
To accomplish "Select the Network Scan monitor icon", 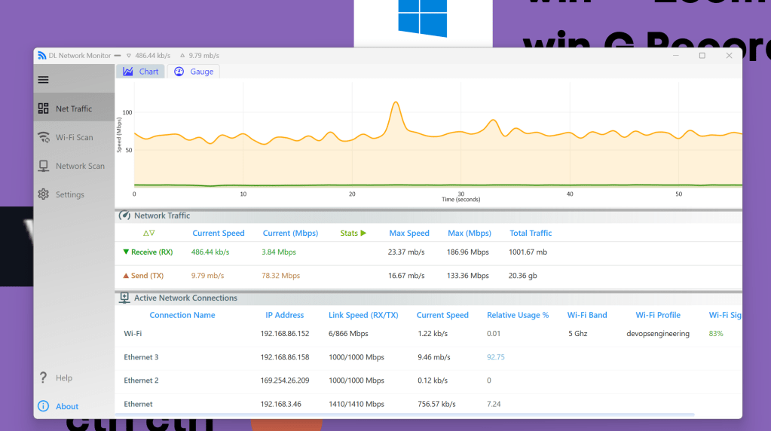I will click(43, 166).
